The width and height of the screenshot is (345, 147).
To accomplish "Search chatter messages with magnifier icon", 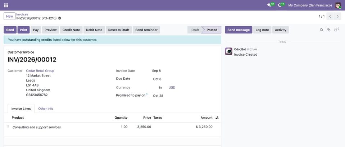I will point(322,30).
